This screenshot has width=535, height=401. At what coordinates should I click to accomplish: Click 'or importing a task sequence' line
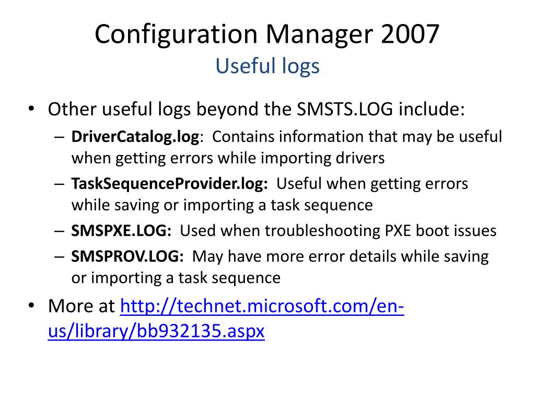point(176,278)
